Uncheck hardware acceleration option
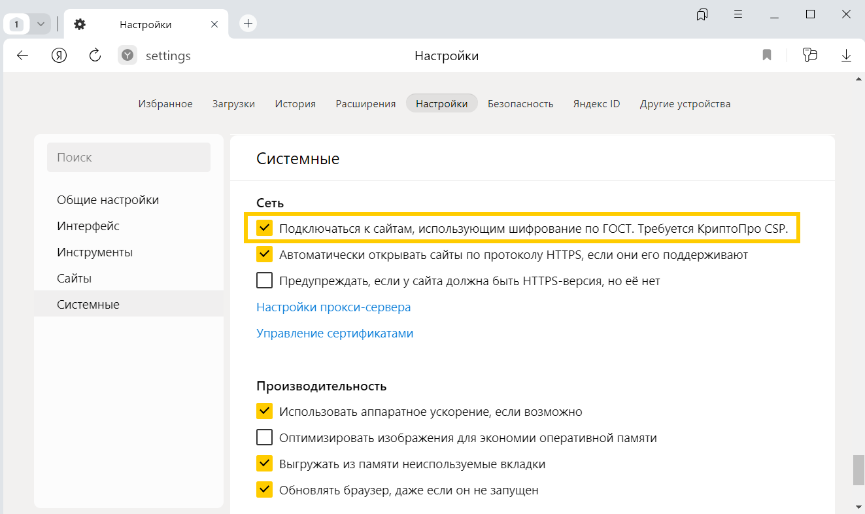Screen dimensions: 865x514 coord(264,411)
